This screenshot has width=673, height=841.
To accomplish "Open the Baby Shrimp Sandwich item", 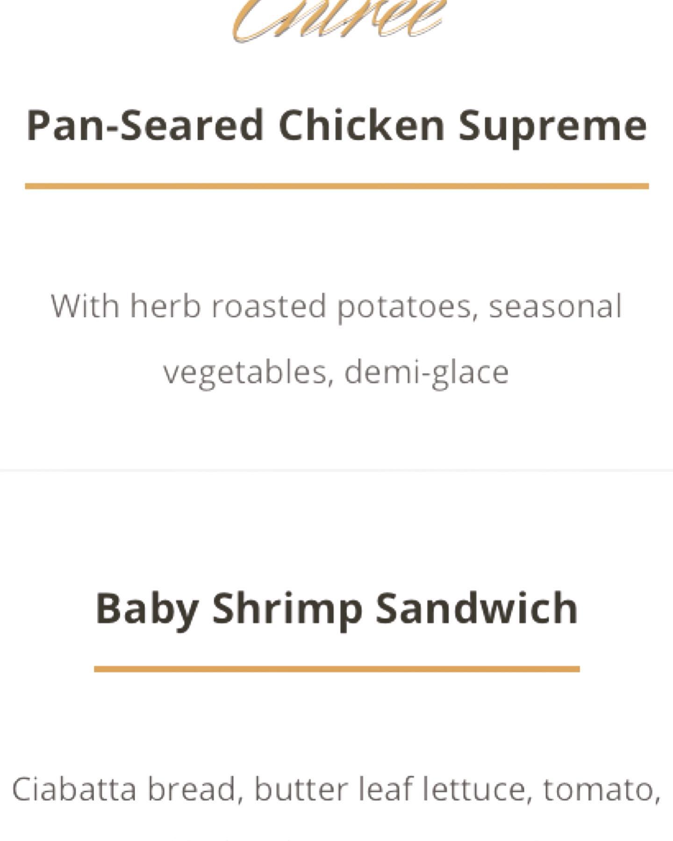I will pos(336,608).
